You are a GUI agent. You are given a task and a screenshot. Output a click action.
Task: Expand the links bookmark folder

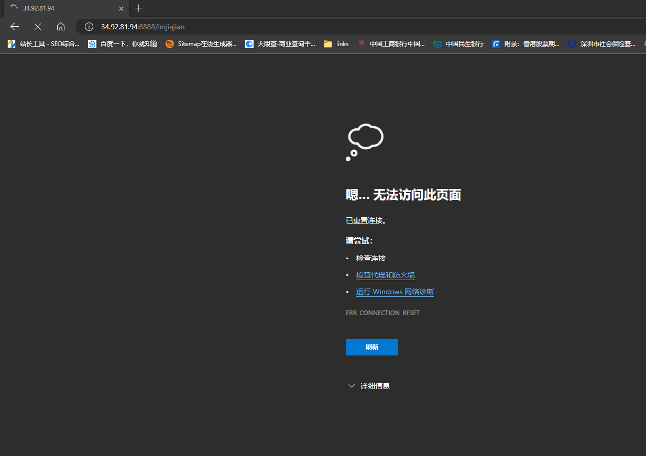[336, 44]
